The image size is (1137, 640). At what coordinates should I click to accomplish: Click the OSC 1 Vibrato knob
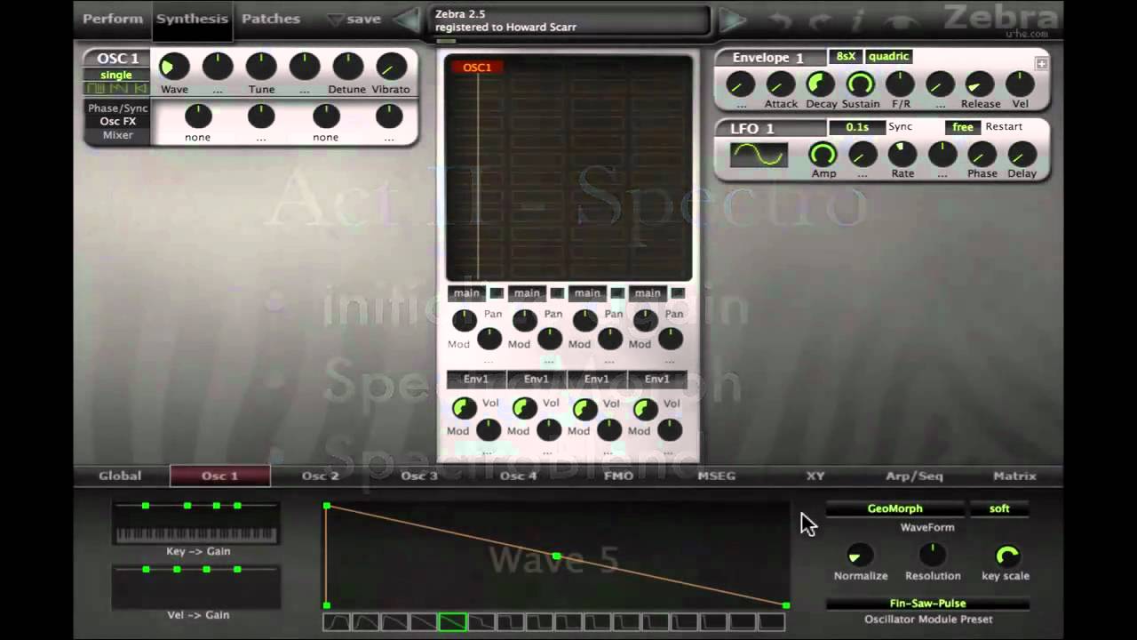(x=391, y=67)
